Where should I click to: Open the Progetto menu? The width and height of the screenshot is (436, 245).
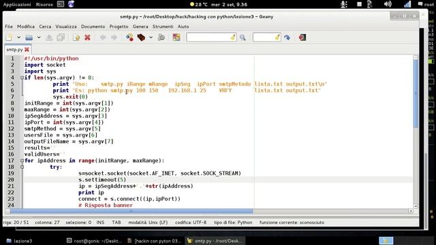(119, 27)
